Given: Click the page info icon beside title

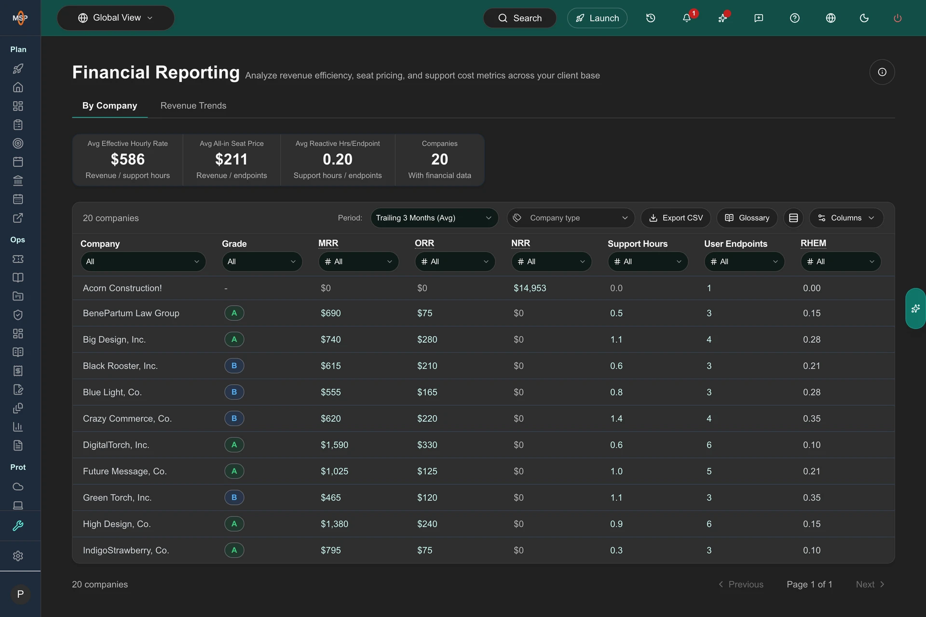Looking at the screenshot, I should click(x=882, y=72).
